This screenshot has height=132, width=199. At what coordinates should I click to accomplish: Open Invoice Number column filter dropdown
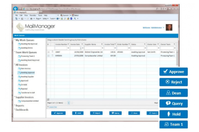click(68, 48)
